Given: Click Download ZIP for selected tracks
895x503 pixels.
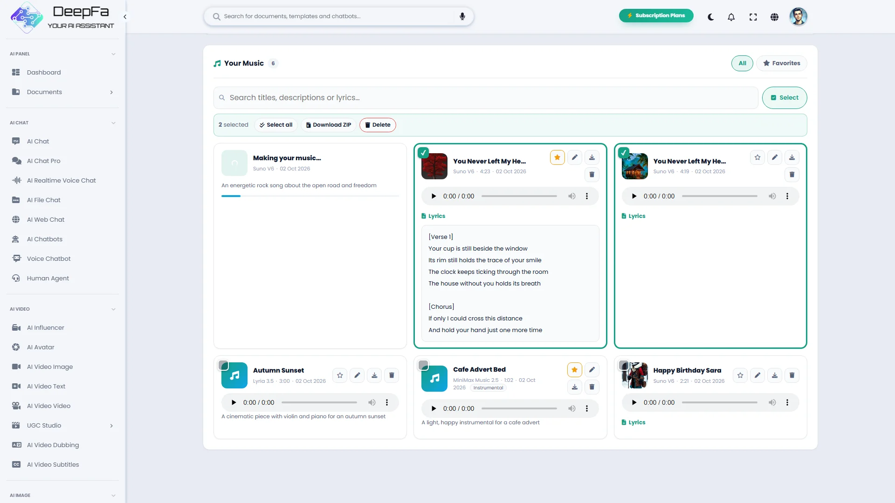Looking at the screenshot, I should click(x=329, y=125).
